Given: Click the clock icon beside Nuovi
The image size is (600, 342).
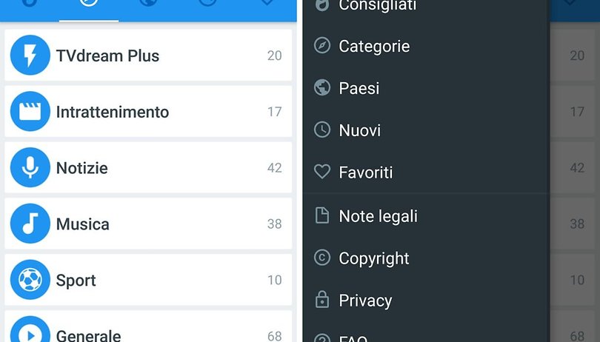Looking at the screenshot, I should [x=322, y=130].
